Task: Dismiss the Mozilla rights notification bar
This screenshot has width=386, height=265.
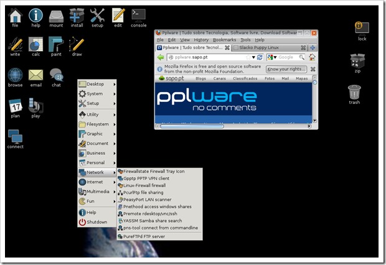Action: tap(313, 69)
